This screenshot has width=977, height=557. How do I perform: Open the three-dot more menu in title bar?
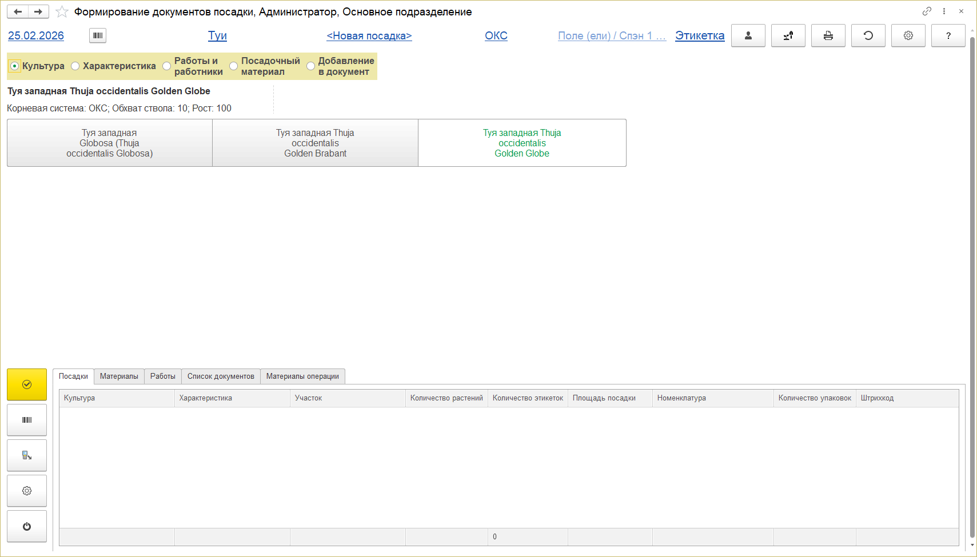coord(944,11)
